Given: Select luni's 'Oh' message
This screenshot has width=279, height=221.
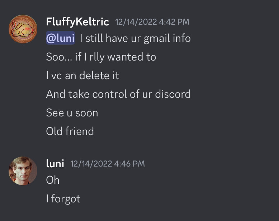Looking at the screenshot, I should point(53,180).
